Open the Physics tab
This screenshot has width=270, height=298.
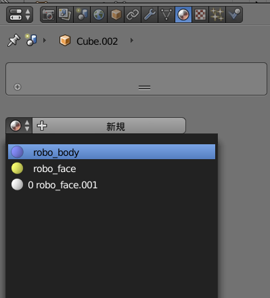pos(234,15)
